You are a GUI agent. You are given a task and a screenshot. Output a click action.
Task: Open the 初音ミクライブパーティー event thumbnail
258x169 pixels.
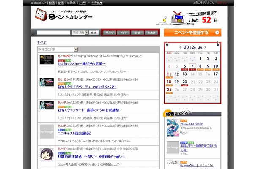pos(47,82)
